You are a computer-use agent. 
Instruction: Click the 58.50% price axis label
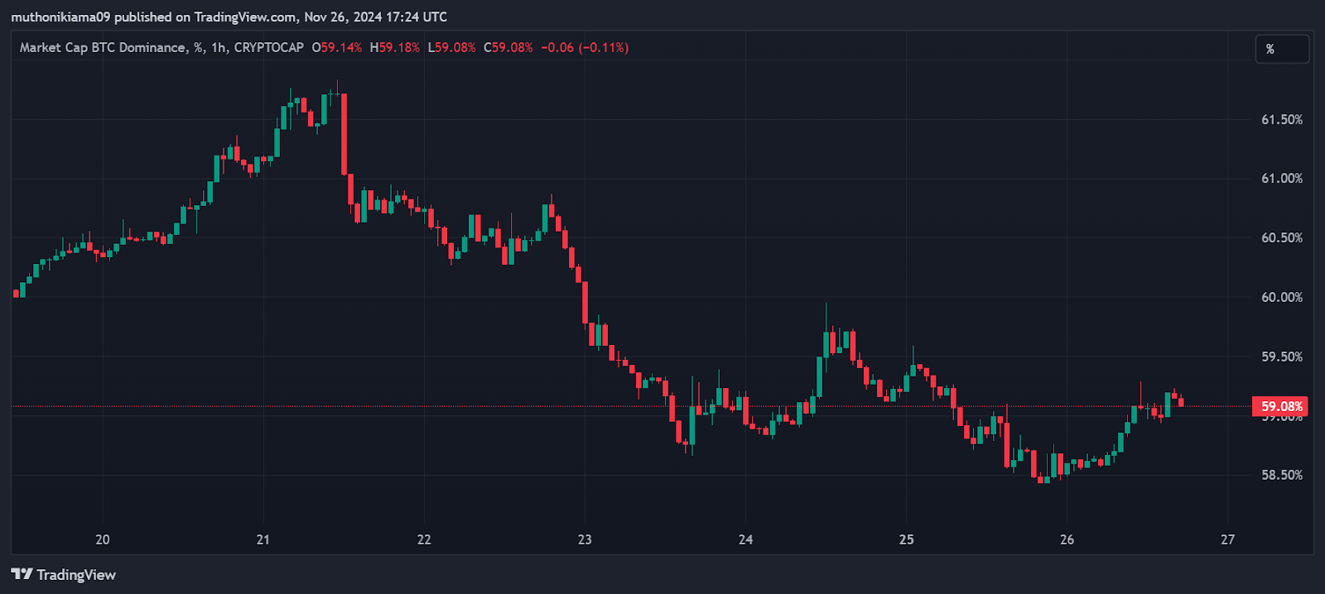click(x=1282, y=475)
